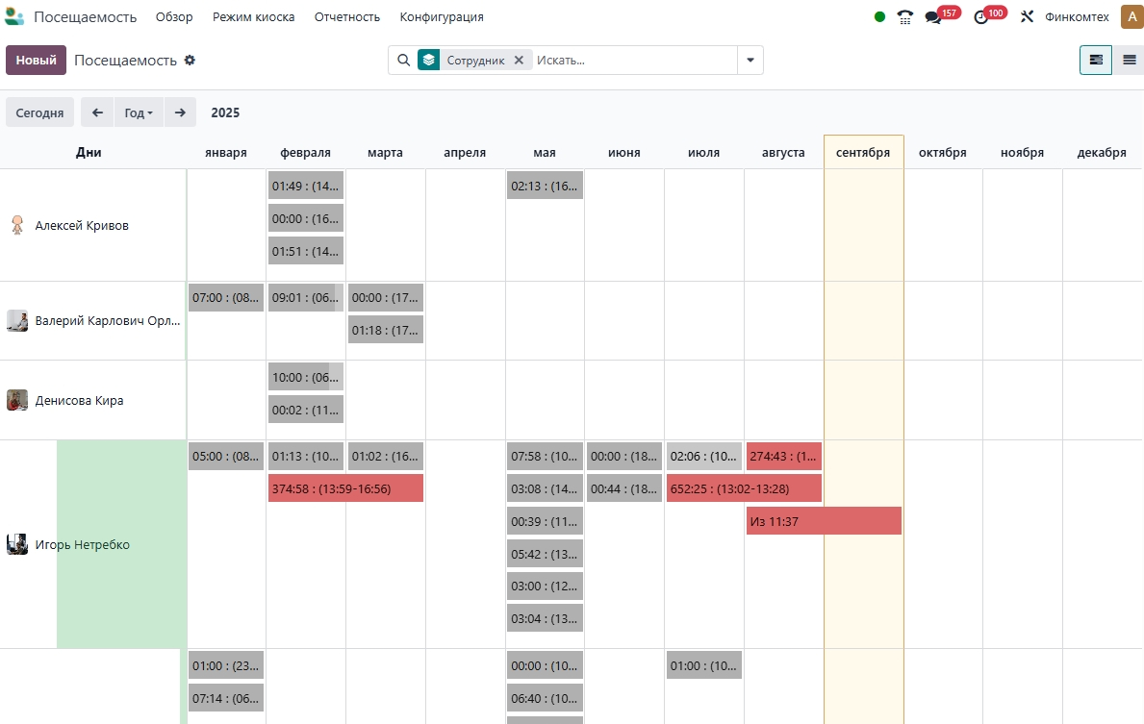Viewport: 1144px width, 724px height.
Task: Remove the Сотрудник grouping filter
Action: (519, 61)
